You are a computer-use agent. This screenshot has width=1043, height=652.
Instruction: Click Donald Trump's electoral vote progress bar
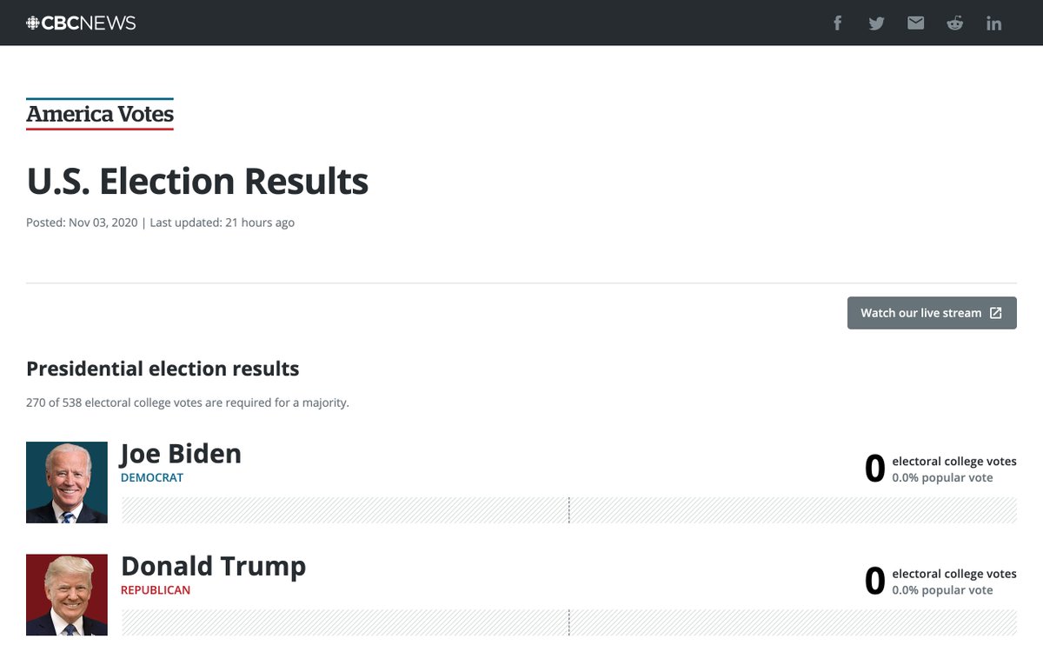point(568,622)
